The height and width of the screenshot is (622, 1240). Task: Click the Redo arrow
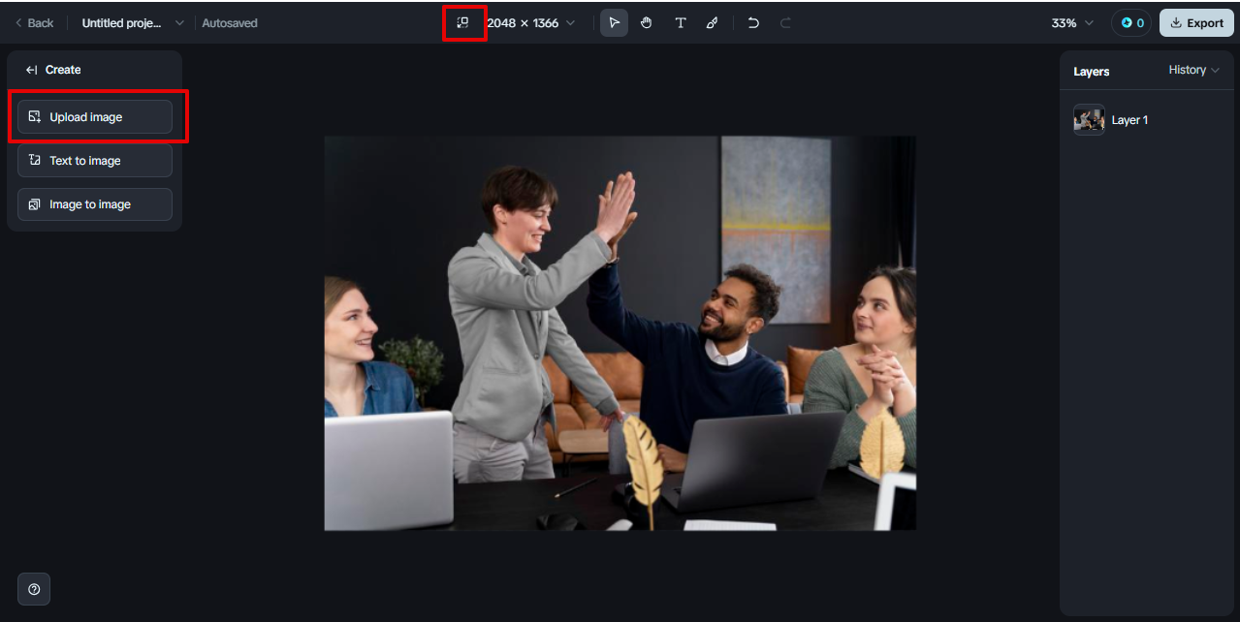coord(785,23)
